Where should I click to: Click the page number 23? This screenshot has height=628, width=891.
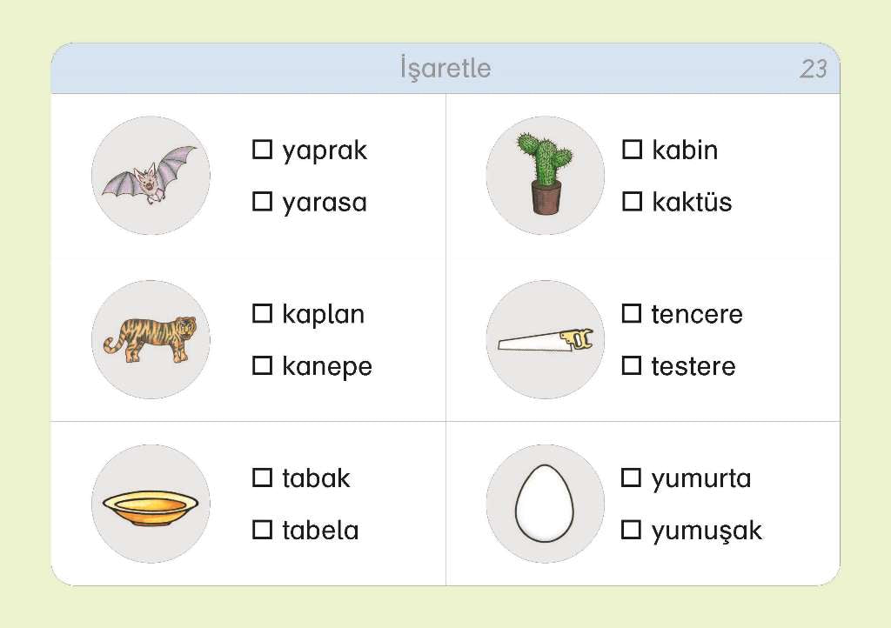pyautogui.click(x=813, y=70)
